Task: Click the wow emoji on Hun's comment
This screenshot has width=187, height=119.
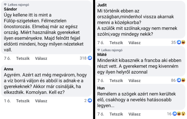Action: pos(184,114)
